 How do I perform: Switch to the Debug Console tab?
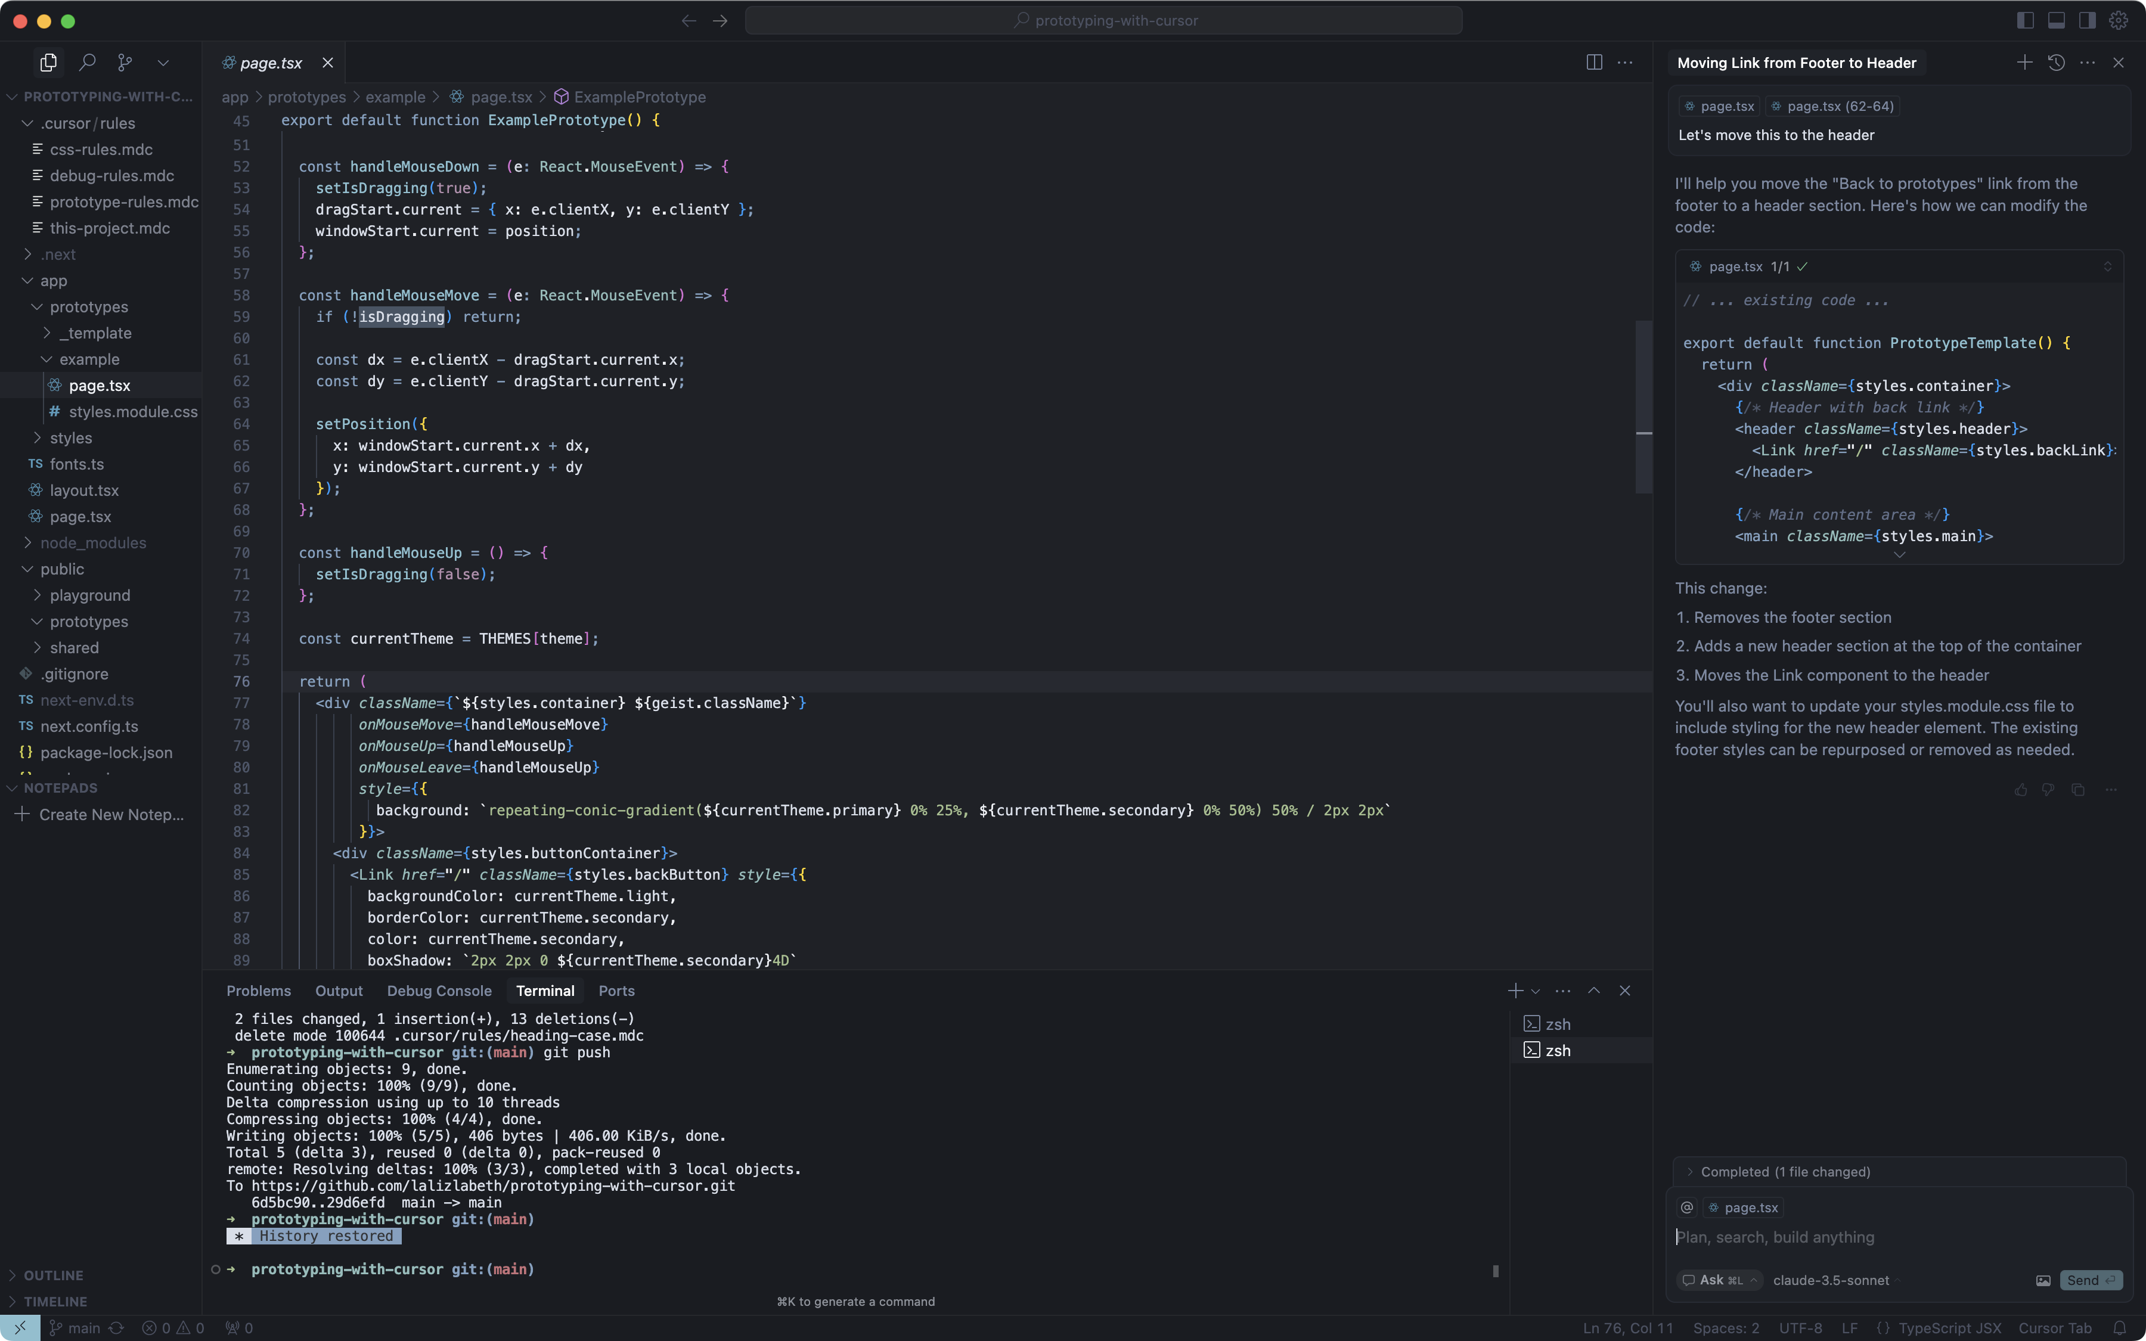pos(439,991)
